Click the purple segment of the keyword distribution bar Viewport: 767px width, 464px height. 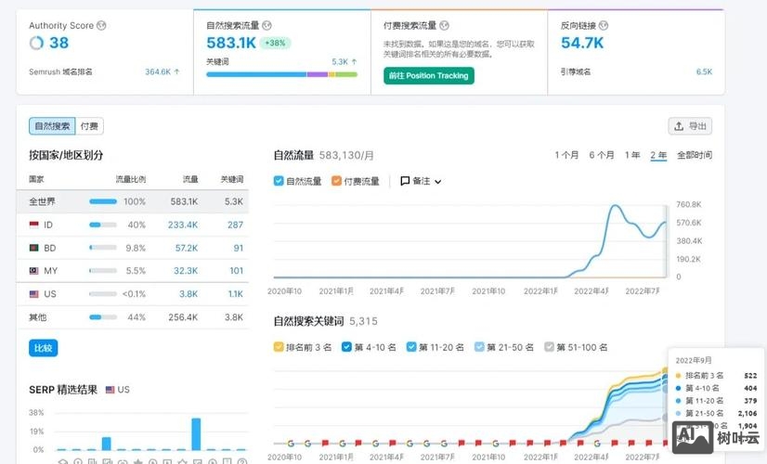point(318,74)
